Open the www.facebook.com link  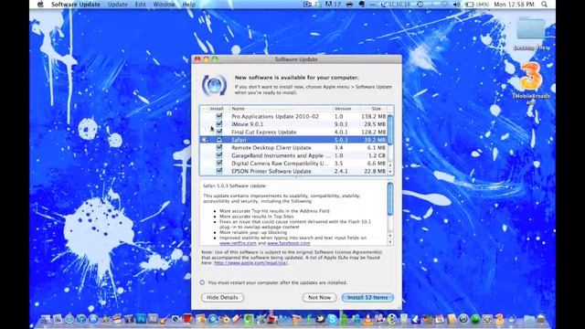289,243
